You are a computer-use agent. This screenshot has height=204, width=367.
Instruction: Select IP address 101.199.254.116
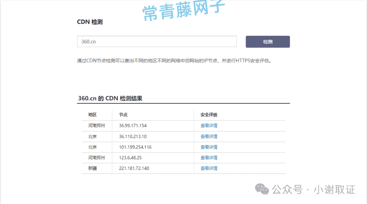pyautogui.click(x=135, y=147)
